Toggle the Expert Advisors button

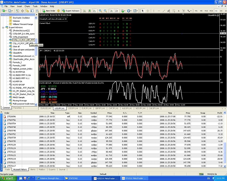pos(71,11)
